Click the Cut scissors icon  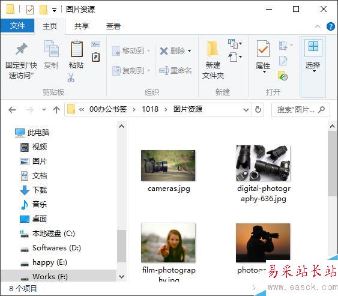(71, 77)
